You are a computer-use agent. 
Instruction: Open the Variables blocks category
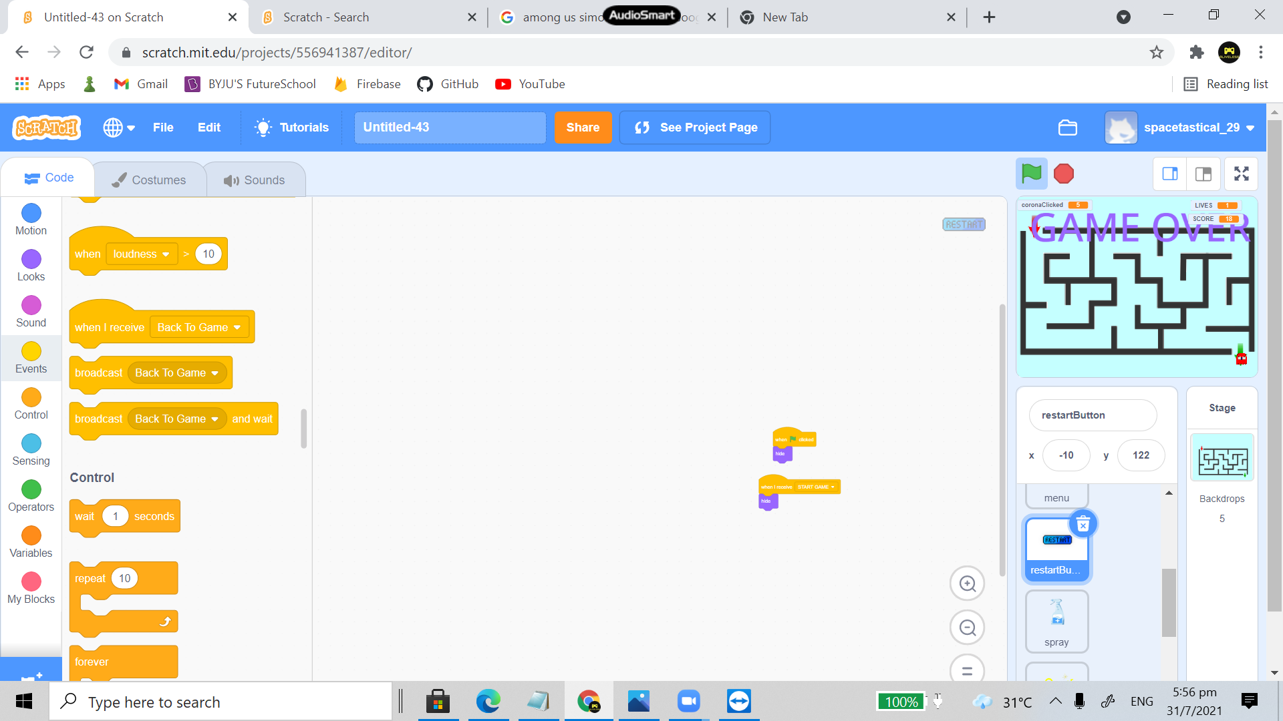[31, 541]
